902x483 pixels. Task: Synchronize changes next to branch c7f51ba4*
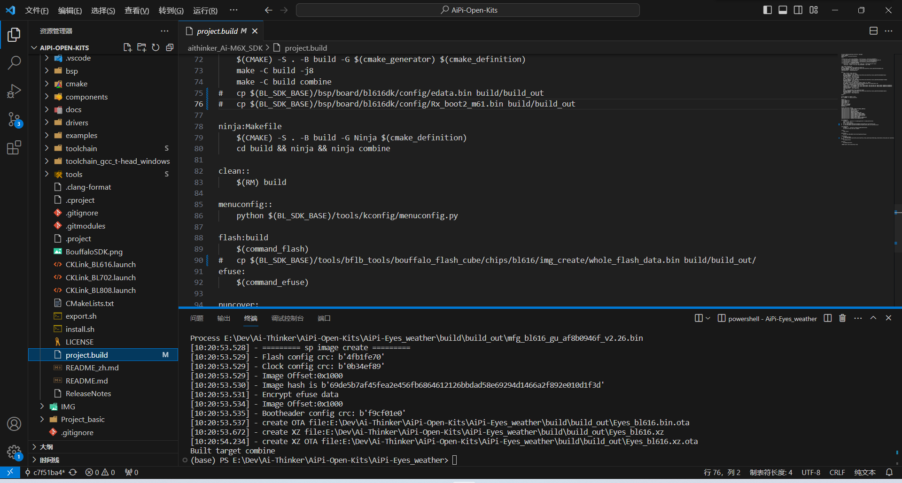coord(73,472)
